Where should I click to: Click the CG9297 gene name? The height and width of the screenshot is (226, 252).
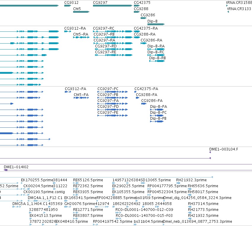click(x=100, y=3)
